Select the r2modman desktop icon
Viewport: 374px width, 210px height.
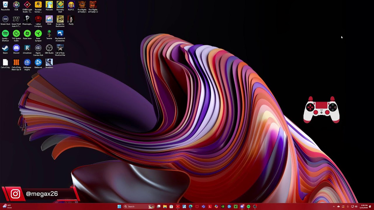tap(27, 50)
